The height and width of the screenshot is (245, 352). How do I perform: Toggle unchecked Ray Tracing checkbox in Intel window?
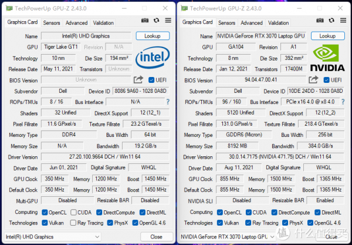(73, 223)
